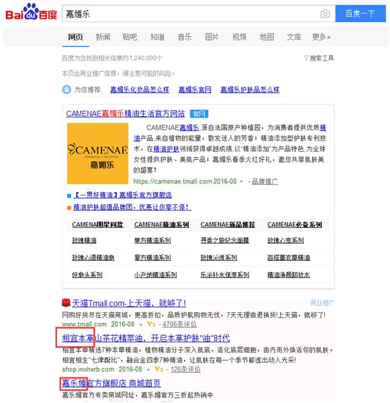
Task: Expand 更多 tab options
Action: click(x=321, y=37)
